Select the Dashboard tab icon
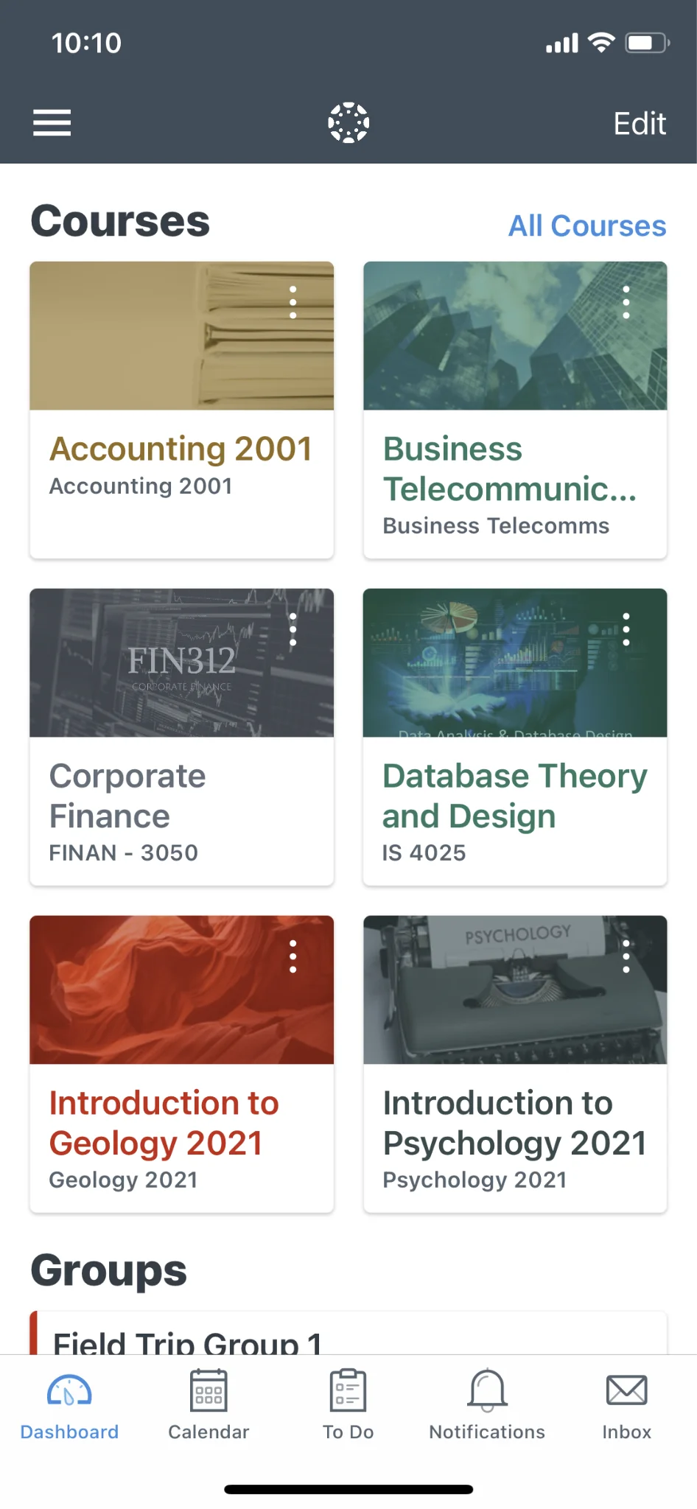This screenshot has width=697, height=1509. click(69, 1390)
